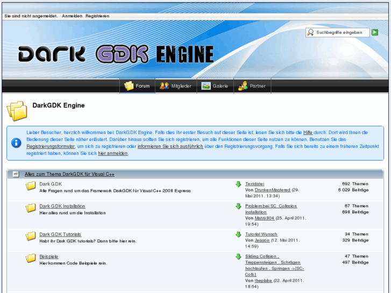Click the Galerie picture icon
This screenshot has height=293, width=391.
tap(206, 86)
